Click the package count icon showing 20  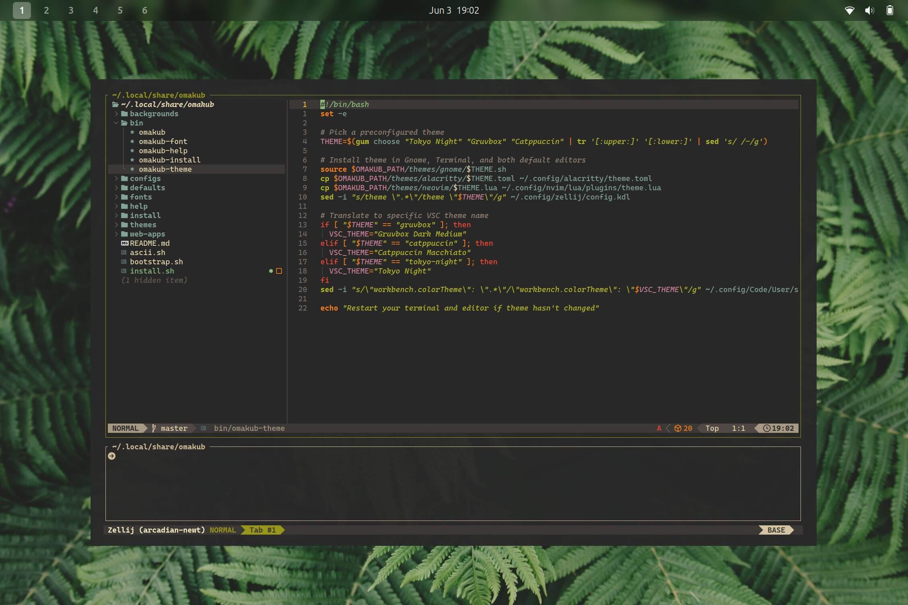click(678, 428)
